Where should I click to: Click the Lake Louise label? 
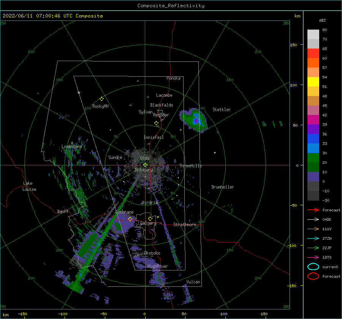tap(29, 186)
